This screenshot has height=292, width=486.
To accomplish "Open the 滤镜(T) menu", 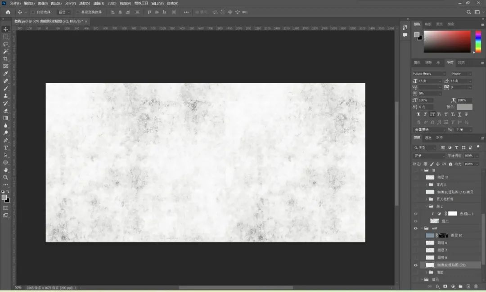I will 99,4.
